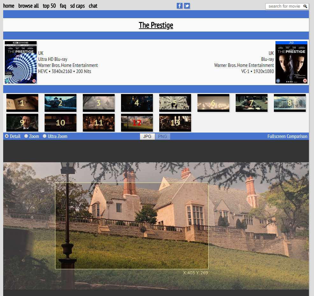Click the search magnifier icon
This screenshot has height=296, width=314.
(305, 6)
